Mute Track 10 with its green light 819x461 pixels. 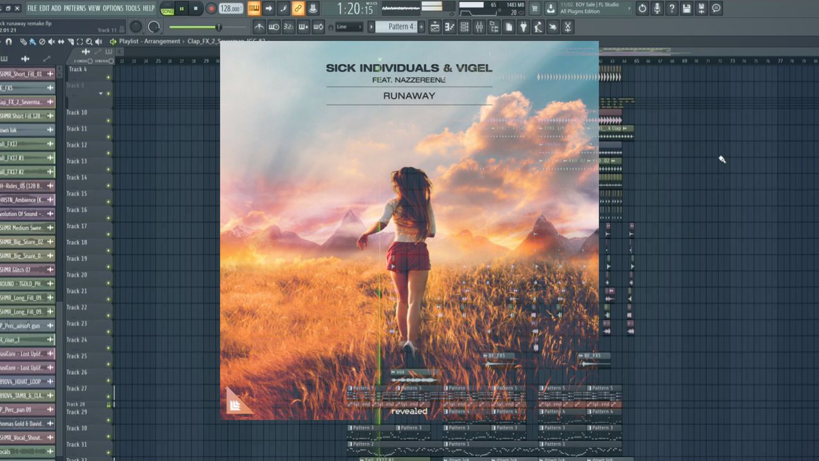[108, 120]
